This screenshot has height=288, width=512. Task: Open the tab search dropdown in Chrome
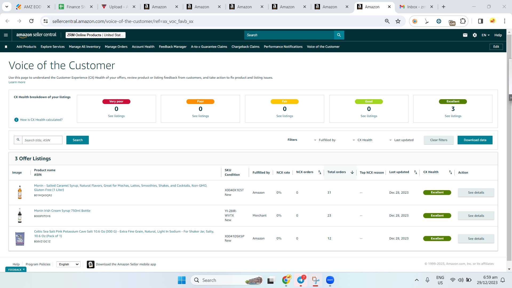pyautogui.click(x=7, y=7)
